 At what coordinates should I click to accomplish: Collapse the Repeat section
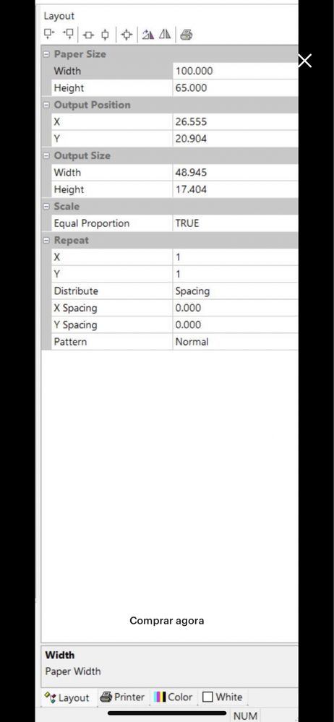click(x=46, y=241)
